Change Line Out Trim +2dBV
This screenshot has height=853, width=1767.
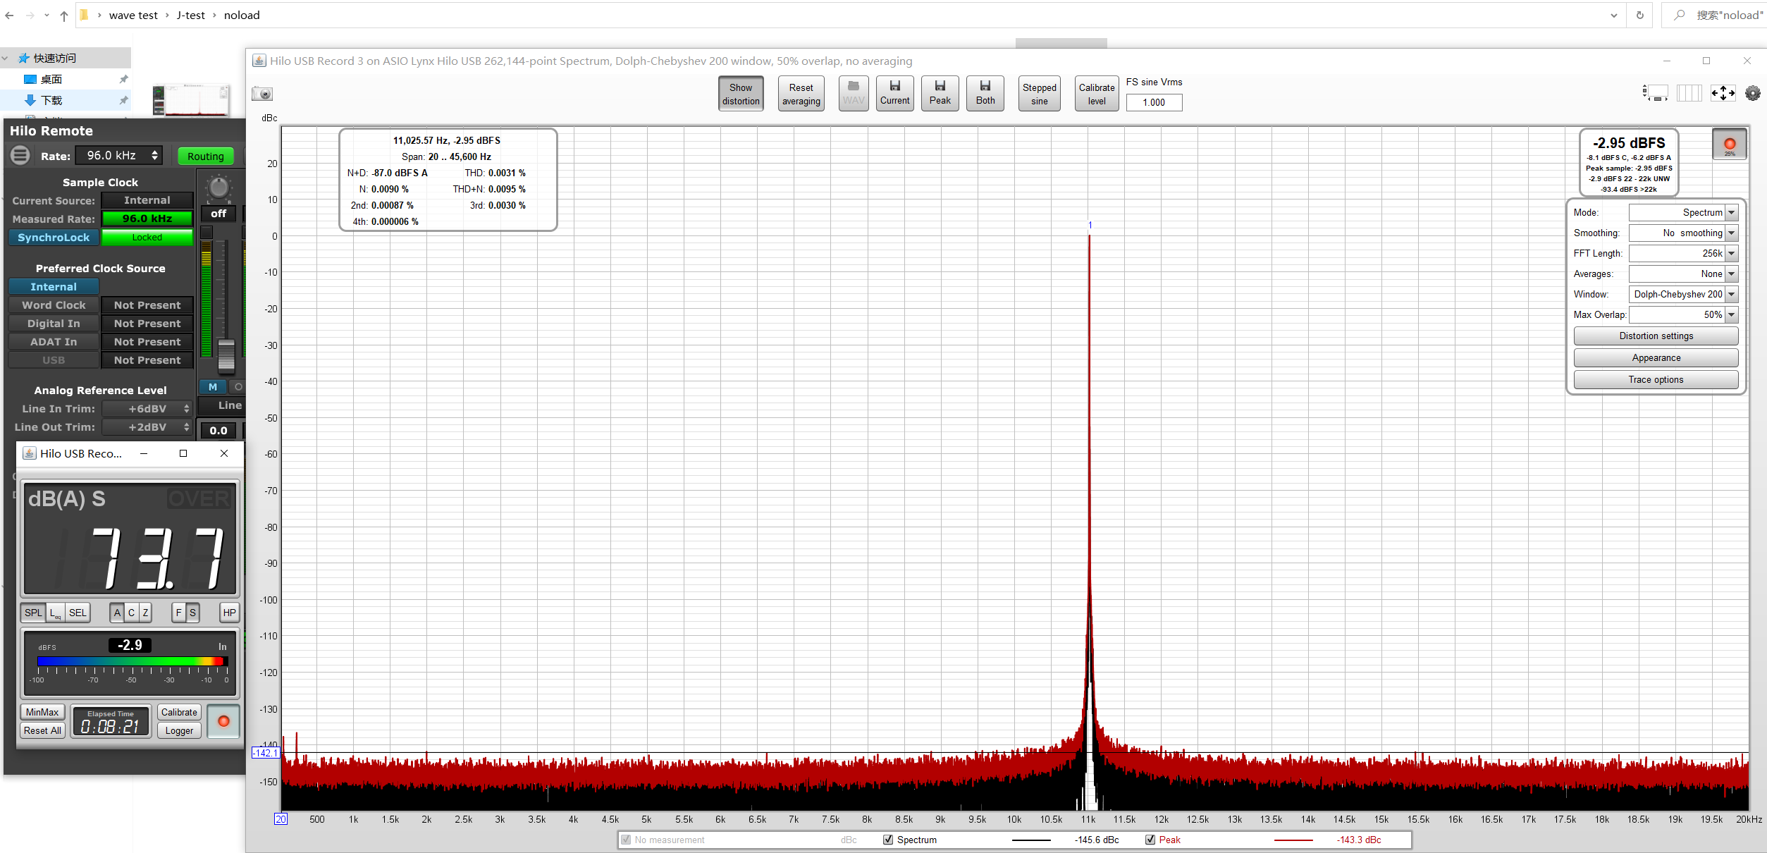click(147, 427)
